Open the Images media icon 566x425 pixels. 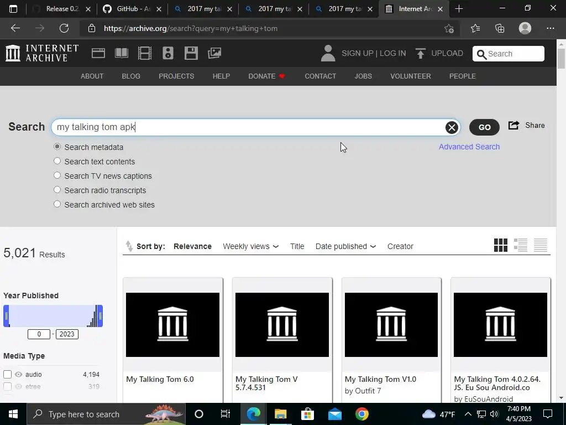tap(214, 53)
